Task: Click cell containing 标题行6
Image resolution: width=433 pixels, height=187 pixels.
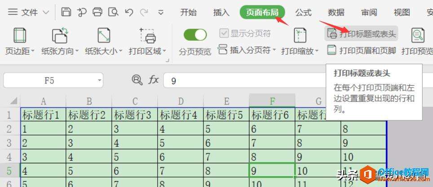Action: pos(272,114)
